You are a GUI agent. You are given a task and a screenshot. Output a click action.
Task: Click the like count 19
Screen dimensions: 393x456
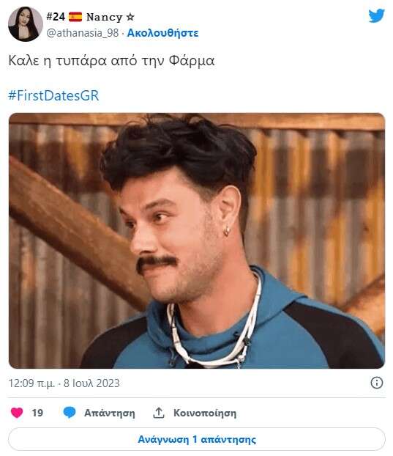(37, 413)
